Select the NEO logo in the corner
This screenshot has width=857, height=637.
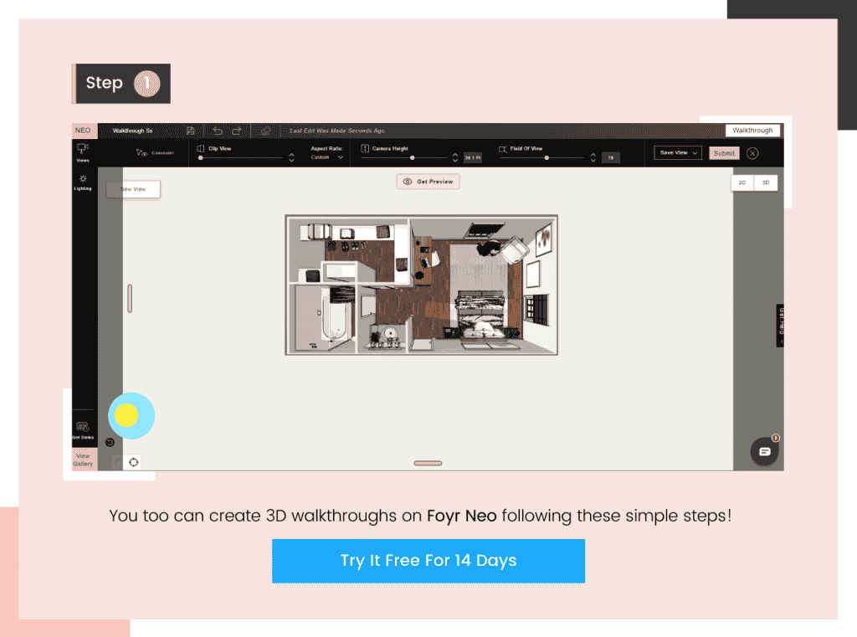point(83,131)
